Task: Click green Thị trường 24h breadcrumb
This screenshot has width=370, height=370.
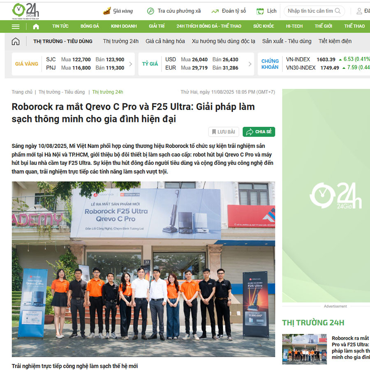Action: (x=108, y=92)
